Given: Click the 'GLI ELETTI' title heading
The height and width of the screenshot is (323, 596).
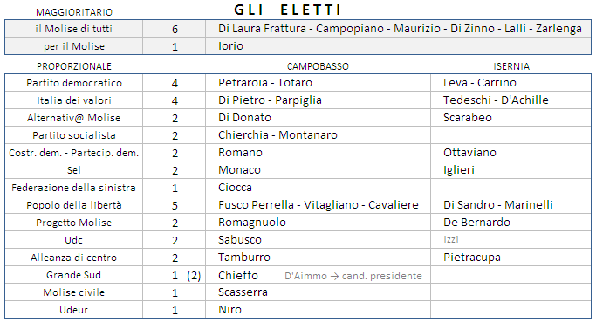Looking at the screenshot, I should [x=287, y=10].
